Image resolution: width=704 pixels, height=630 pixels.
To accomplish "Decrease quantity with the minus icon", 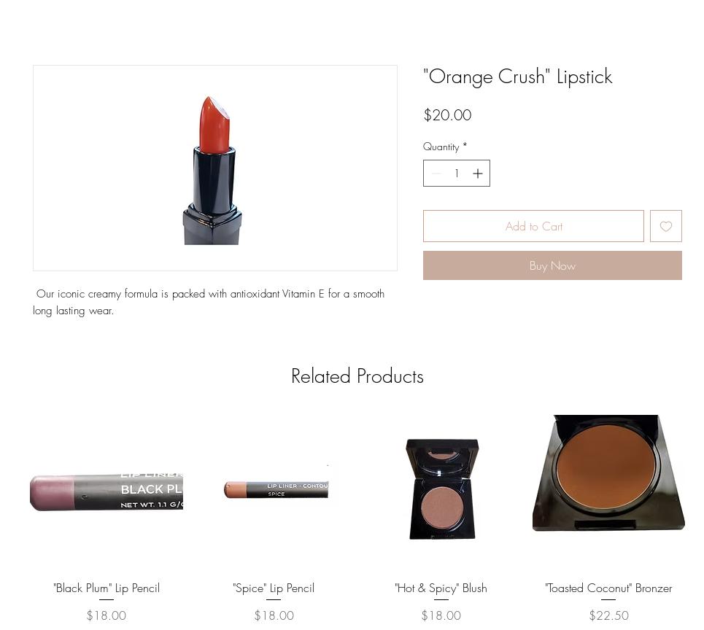I will pyautogui.click(x=436, y=174).
